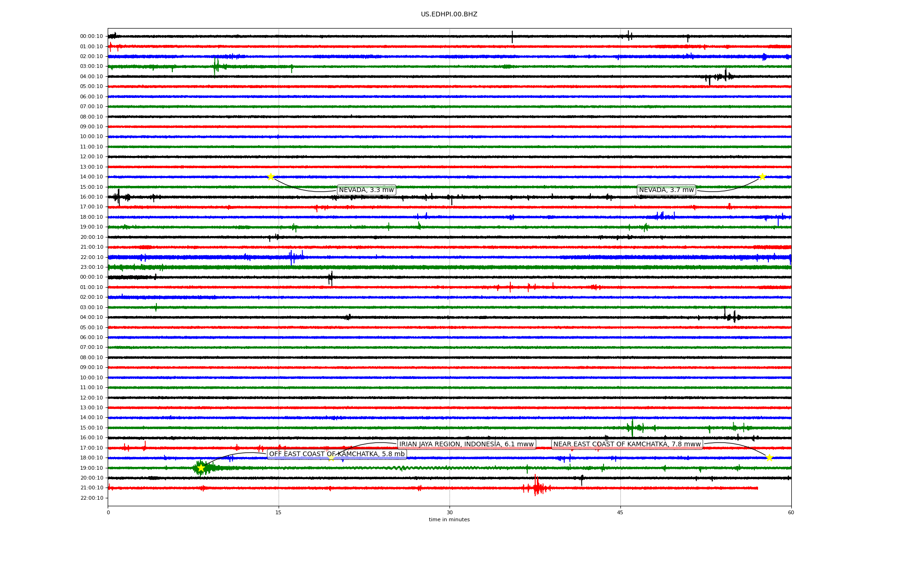This screenshot has height=562, width=899.
Task: Click 'NEAR EAST COAST OF KAMCHATKA, 7.8 mww' label
Action: pos(627,444)
